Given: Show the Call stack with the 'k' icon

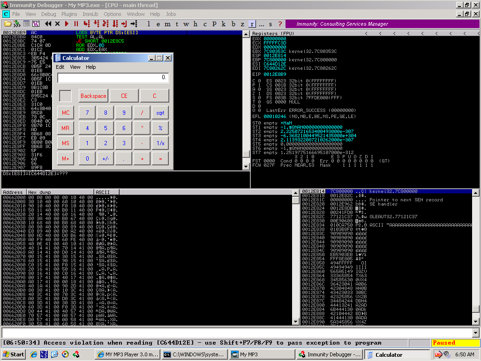Looking at the screenshot, I should click(x=224, y=24).
